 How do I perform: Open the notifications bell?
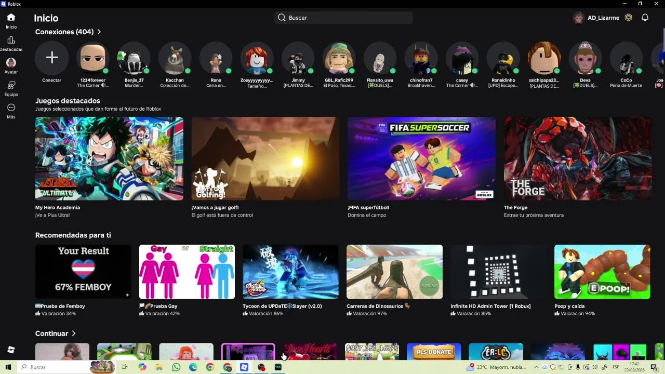click(x=645, y=18)
